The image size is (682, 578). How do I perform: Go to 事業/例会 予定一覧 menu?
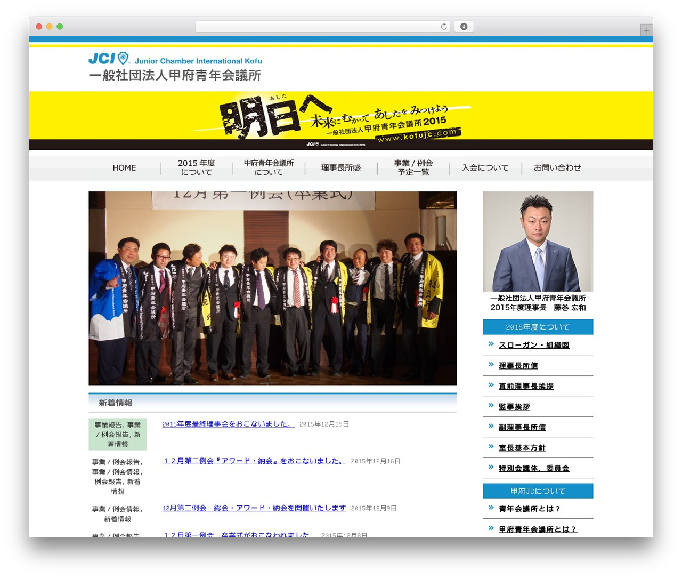point(413,167)
